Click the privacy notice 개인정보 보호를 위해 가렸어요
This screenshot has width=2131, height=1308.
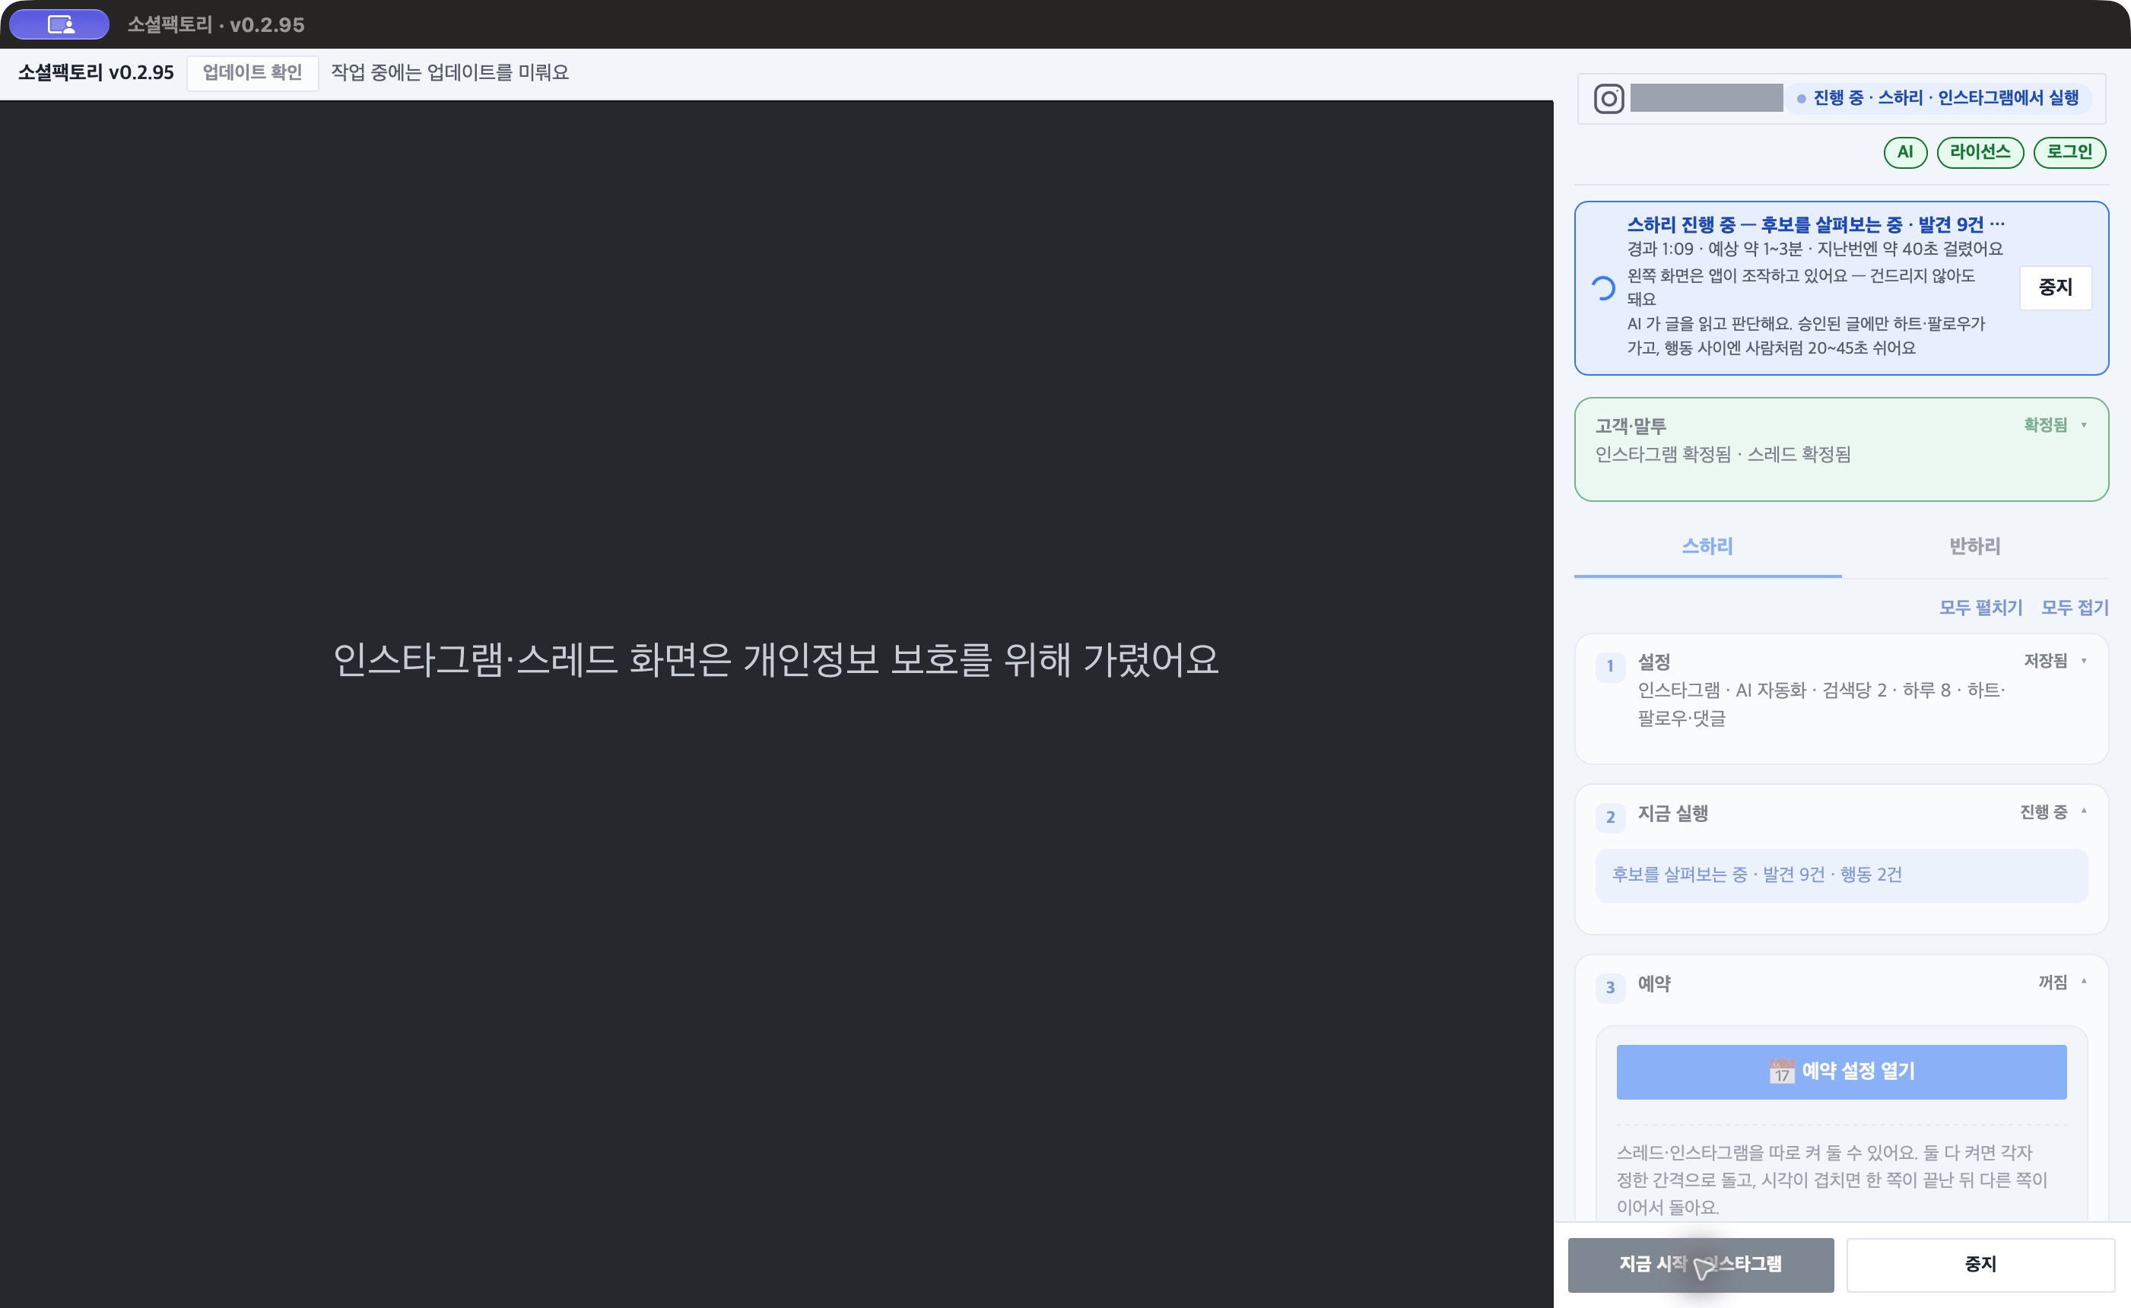pos(980,660)
